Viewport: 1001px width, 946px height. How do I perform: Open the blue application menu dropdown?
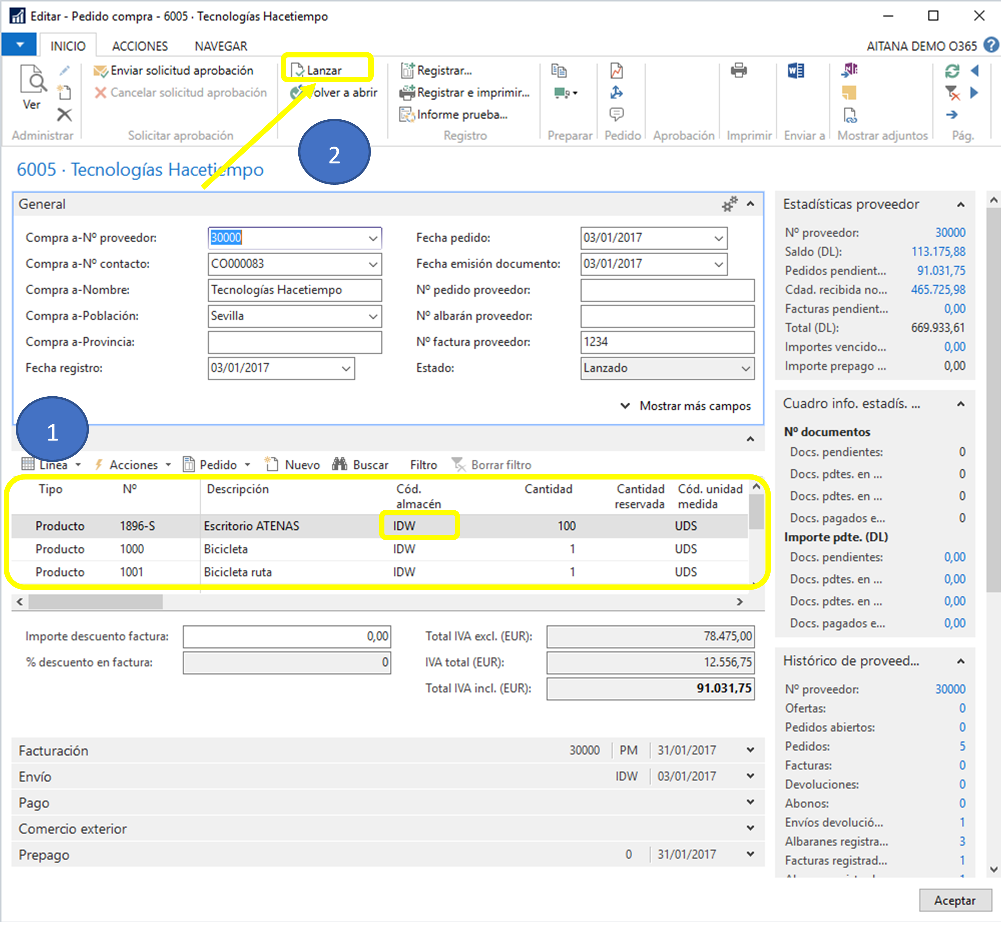click(x=19, y=45)
